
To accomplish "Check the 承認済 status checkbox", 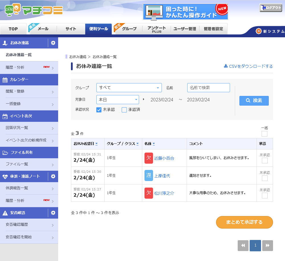I will [x=124, y=110].
